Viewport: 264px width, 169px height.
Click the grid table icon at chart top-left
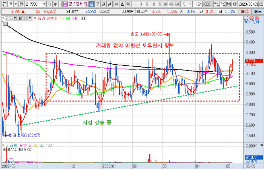pos(5,24)
